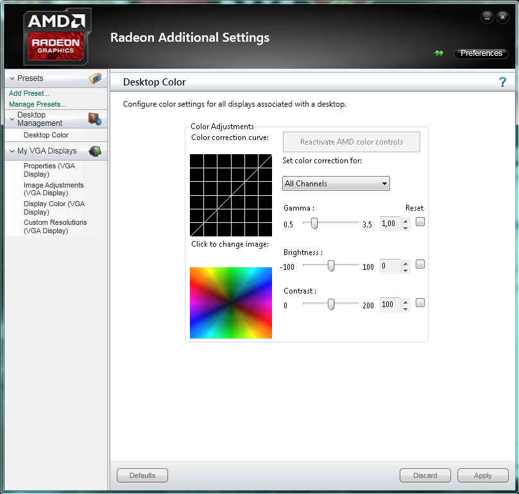Open the All Channels dropdown
The width and height of the screenshot is (519, 494).
click(336, 184)
